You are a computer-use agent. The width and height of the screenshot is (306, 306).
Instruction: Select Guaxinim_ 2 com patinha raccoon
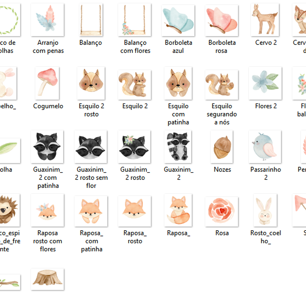47,147
